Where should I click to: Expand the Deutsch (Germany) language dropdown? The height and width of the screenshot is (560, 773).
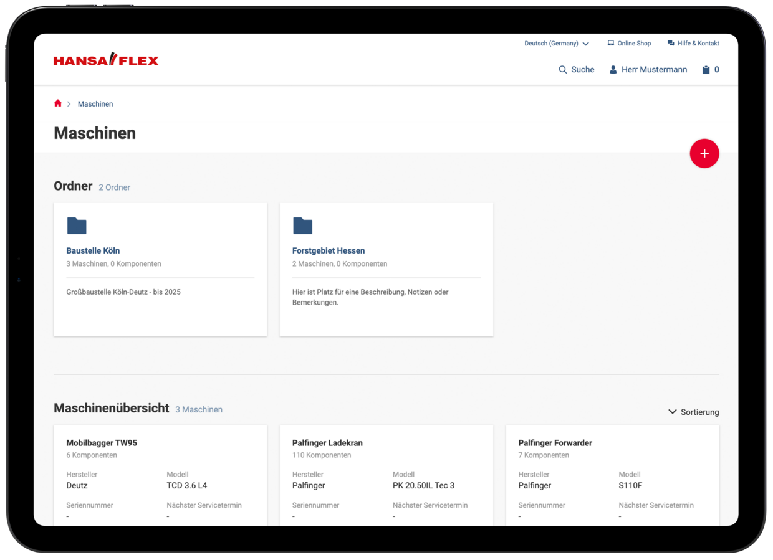(557, 44)
